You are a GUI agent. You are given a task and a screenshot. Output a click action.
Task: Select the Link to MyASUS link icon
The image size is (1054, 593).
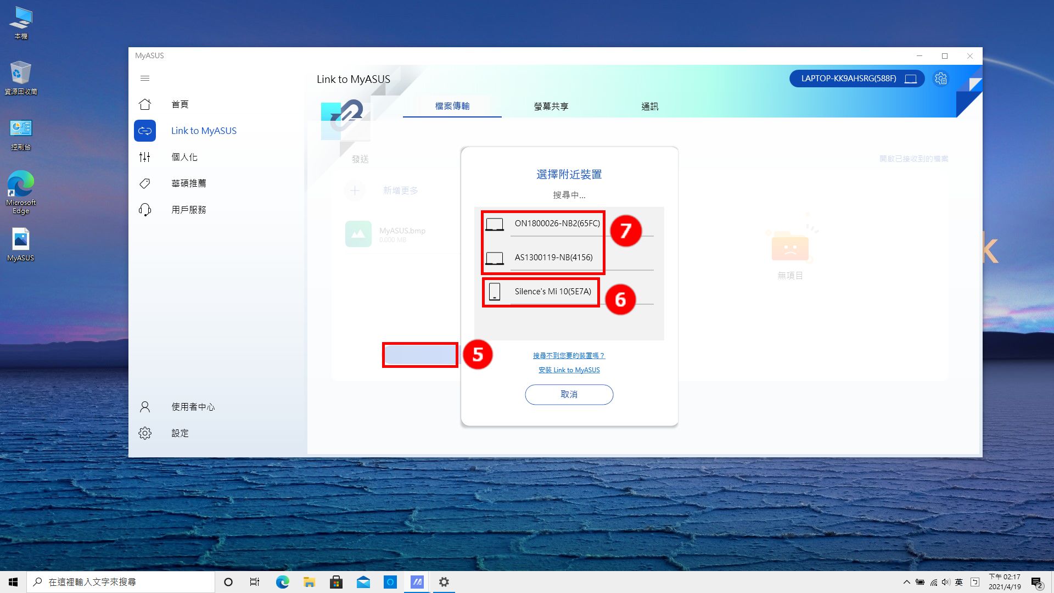coord(145,131)
